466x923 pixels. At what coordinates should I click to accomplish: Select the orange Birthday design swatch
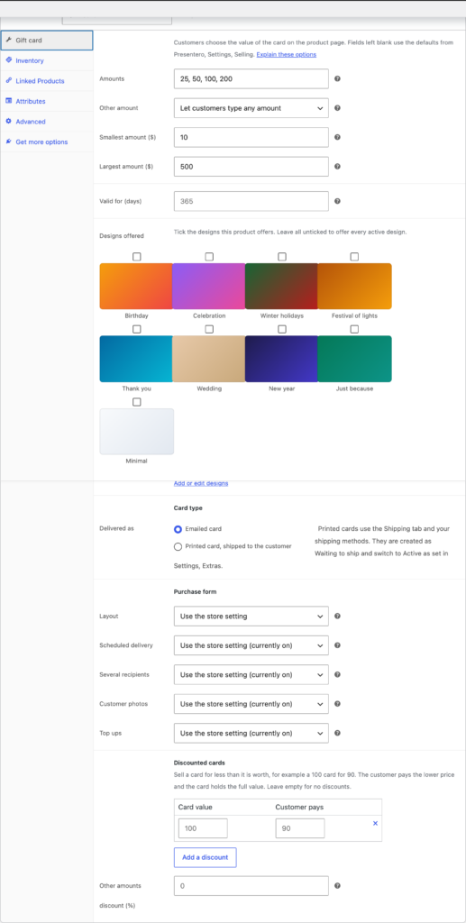point(136,286)
